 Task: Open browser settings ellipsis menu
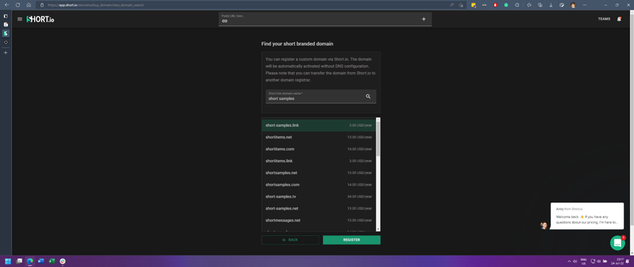click(x=585, y=5)
